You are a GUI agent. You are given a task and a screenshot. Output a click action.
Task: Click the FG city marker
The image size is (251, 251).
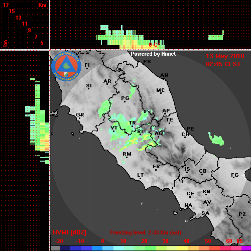tap(235, 176)
